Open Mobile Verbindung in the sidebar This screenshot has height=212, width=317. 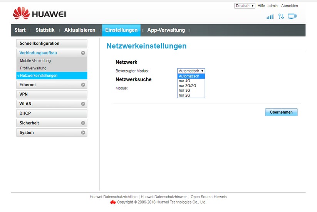point(35,61)
